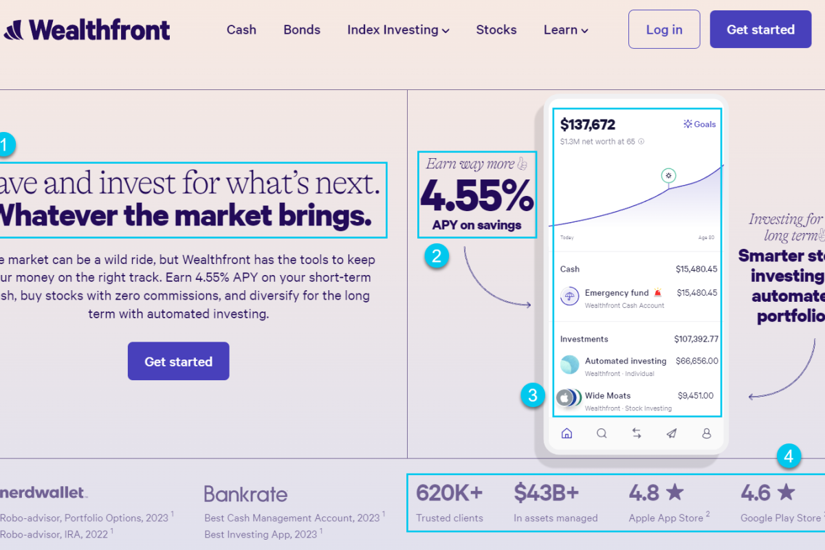The height and width of the screenshot is (550, 825).
Task: Click net worth info circle icon
Action: [x=641, y=142]
